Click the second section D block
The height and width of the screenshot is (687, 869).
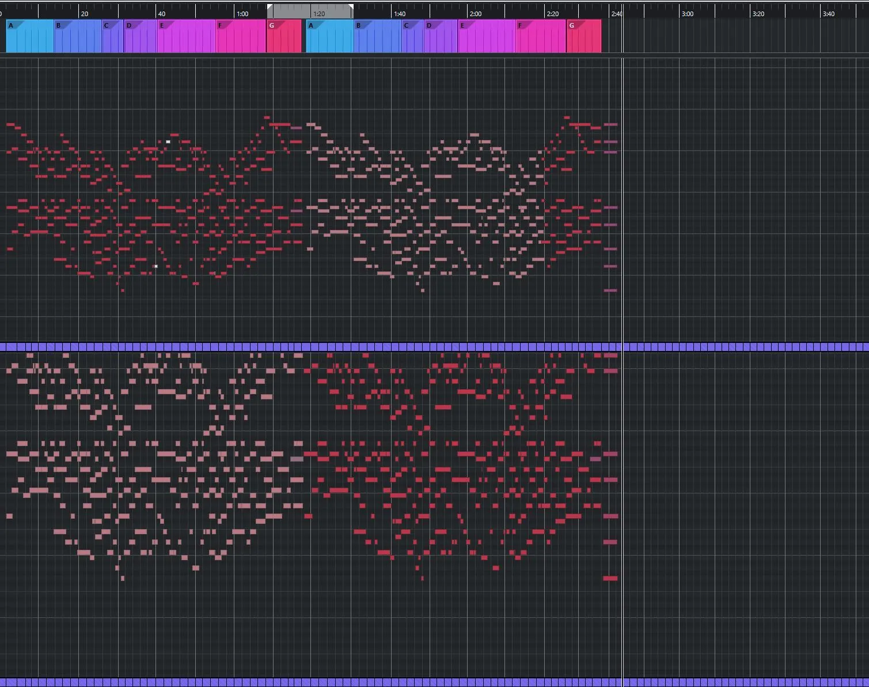pyautogui.click(x=441, y=36)
